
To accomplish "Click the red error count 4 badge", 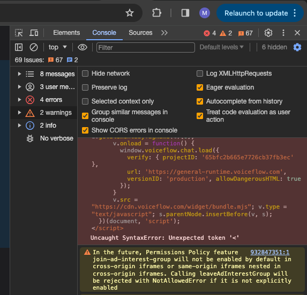I will [x=209, y=33].
